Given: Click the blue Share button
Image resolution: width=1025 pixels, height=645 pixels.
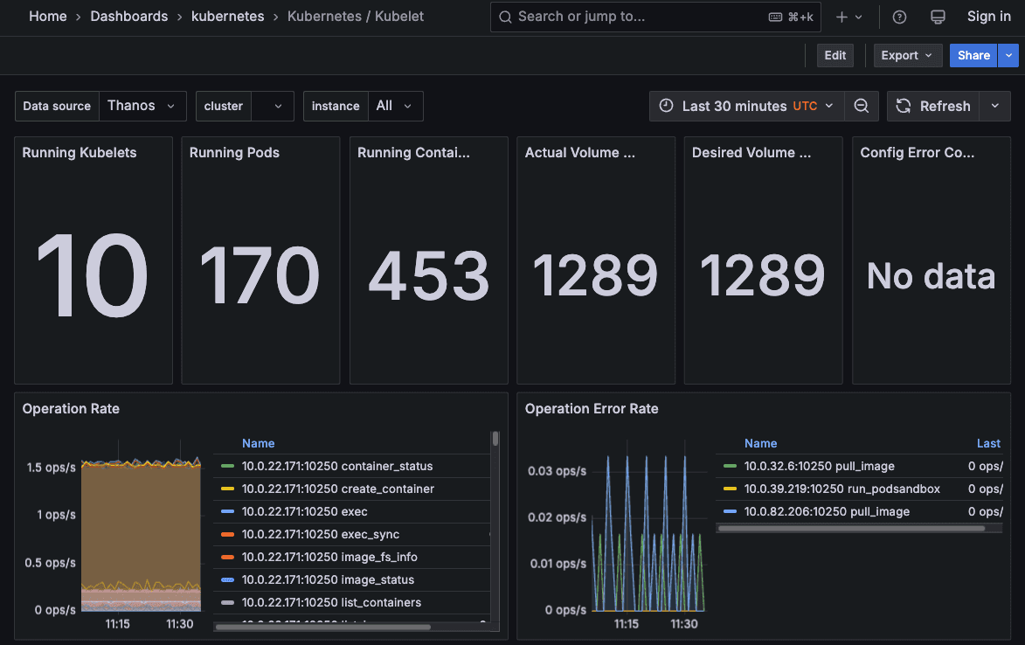Looking at the screenshot, I should click(x=973, y=56).
